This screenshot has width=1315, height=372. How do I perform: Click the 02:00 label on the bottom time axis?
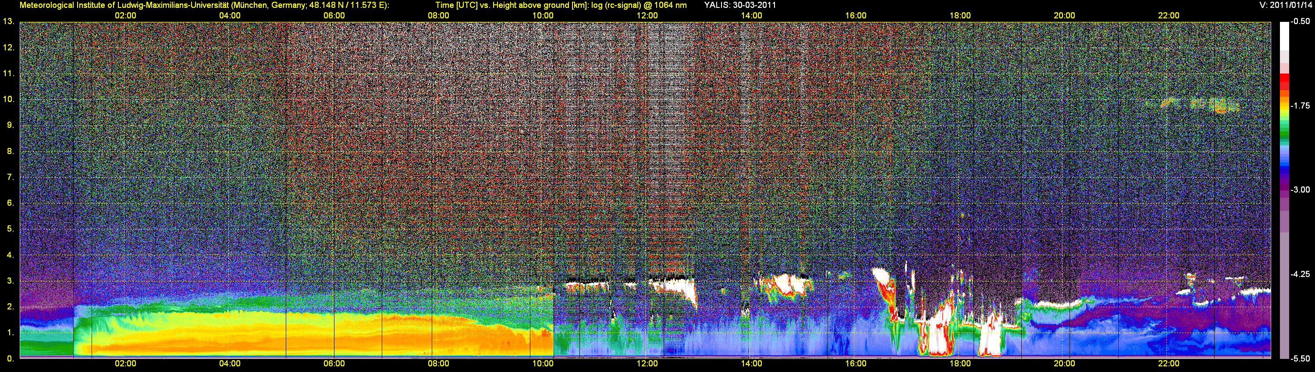click(125, 364)
